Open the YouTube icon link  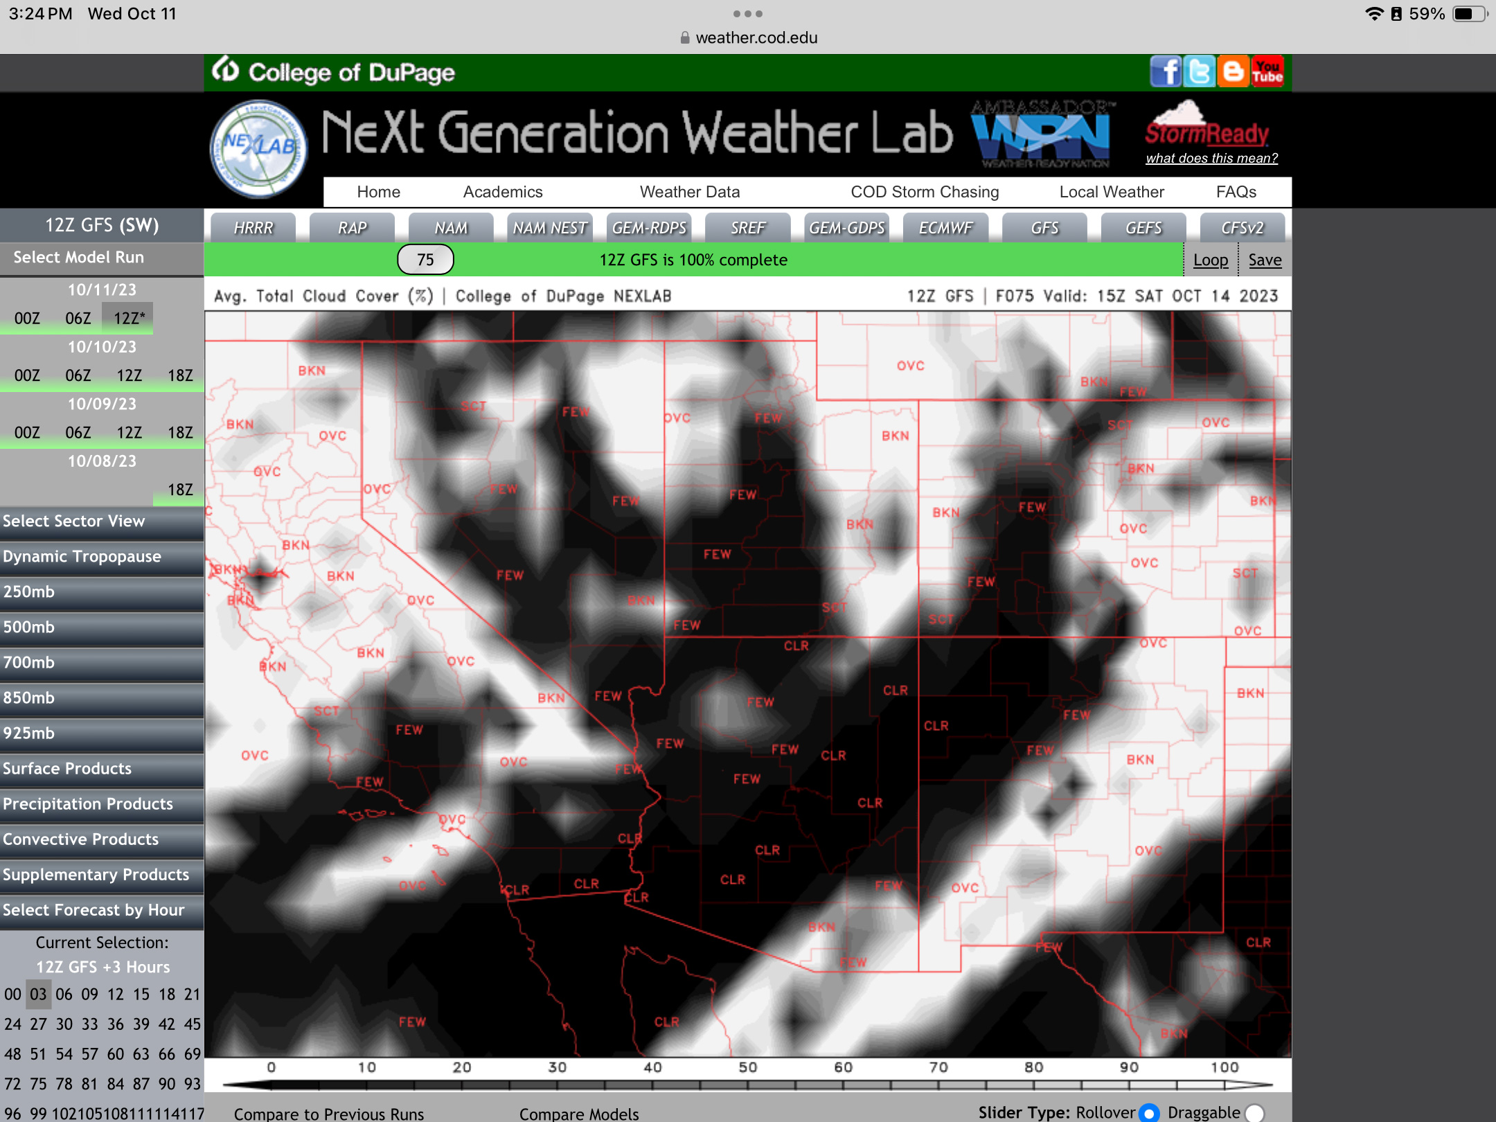tap(1267, 72)
